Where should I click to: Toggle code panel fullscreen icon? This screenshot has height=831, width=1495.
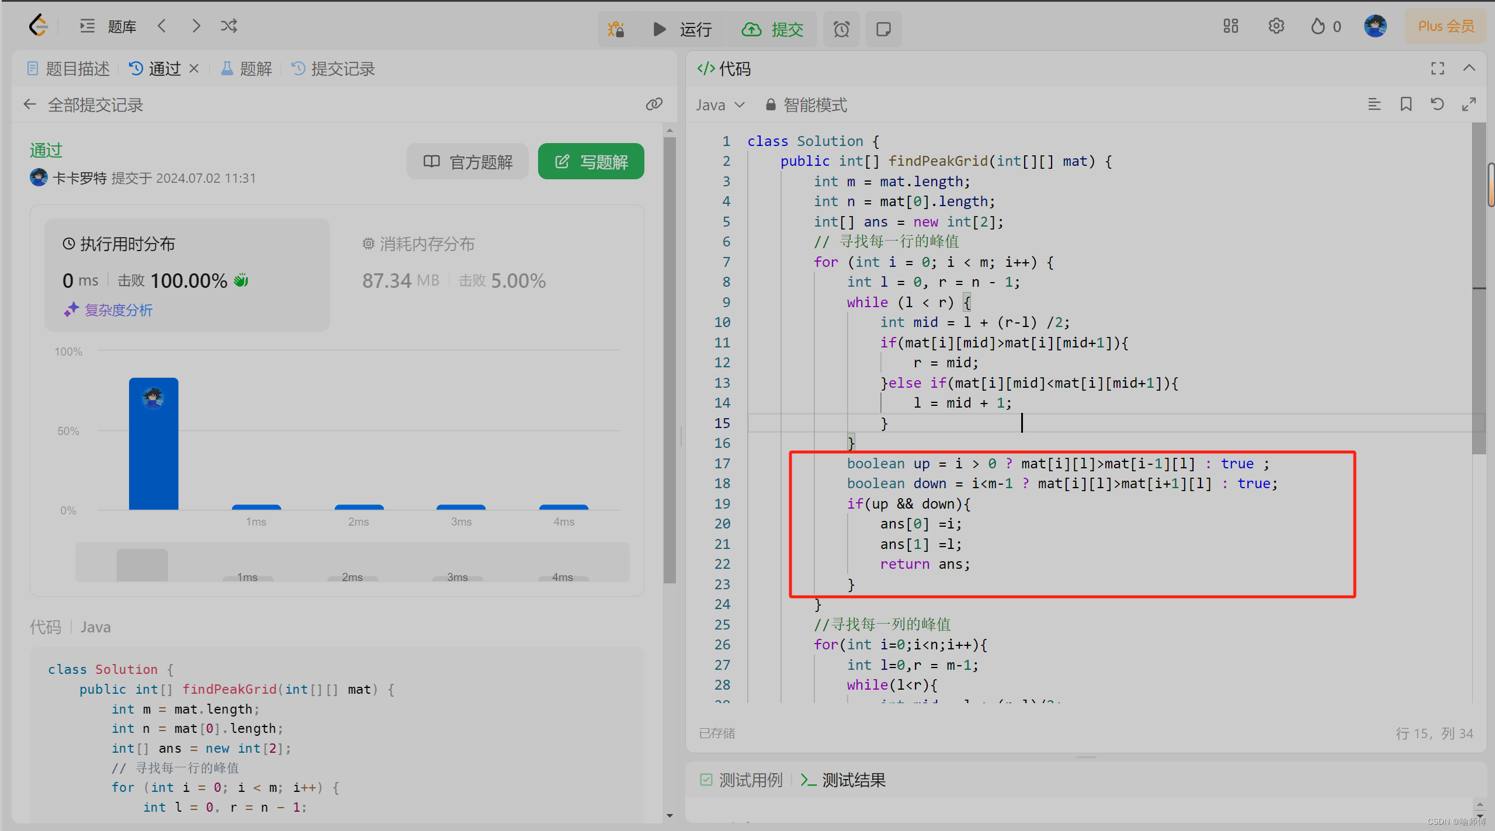pos(1438,68)
